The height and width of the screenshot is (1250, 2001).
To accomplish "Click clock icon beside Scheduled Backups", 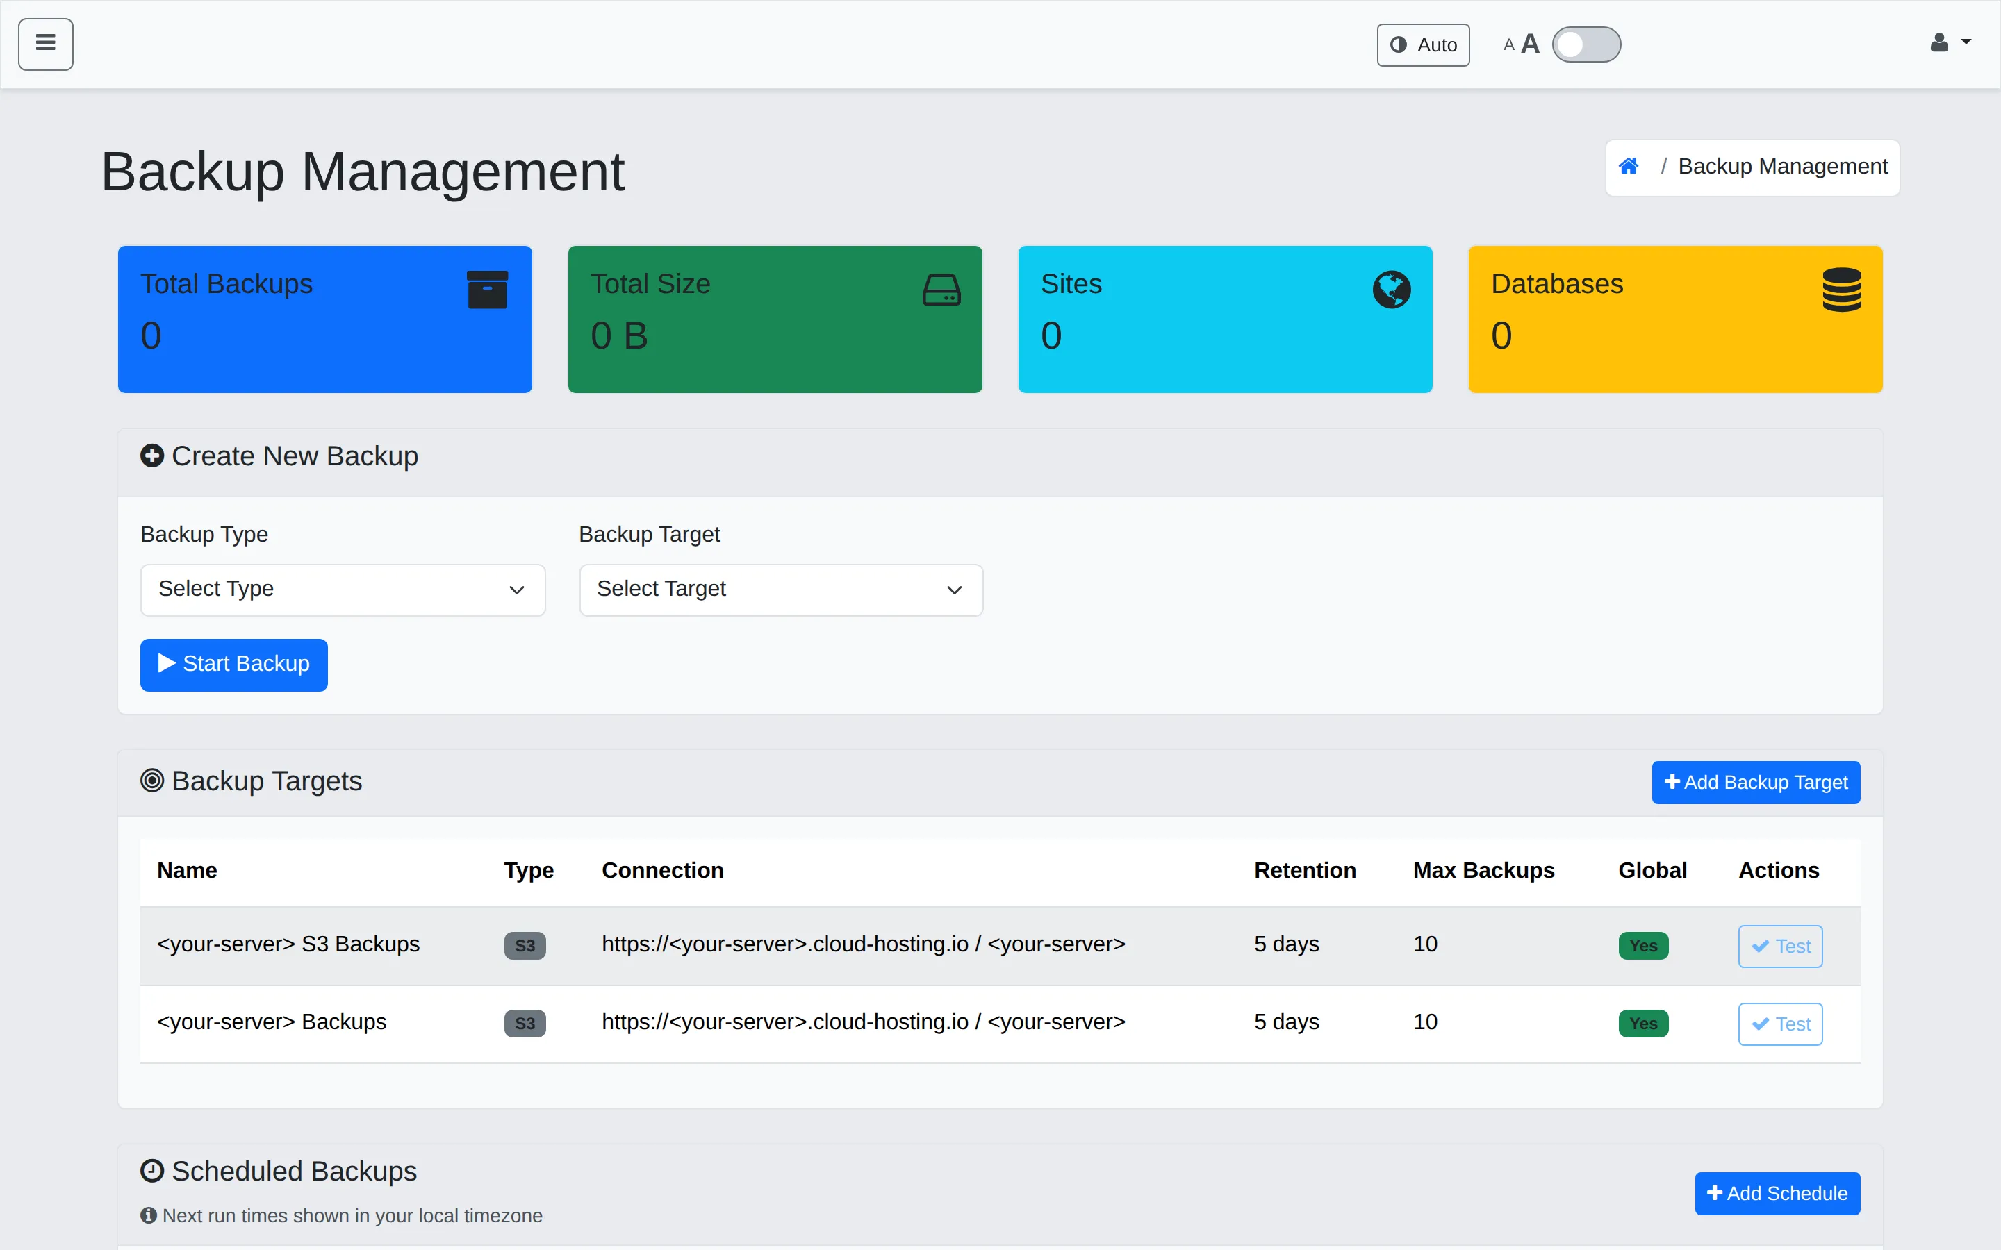I will pos(152,1171).
